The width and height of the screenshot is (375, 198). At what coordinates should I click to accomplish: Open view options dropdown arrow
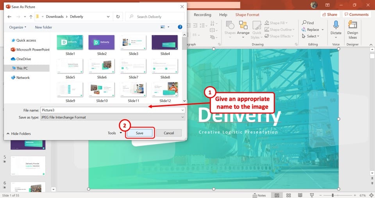click(x=168, y=27)
